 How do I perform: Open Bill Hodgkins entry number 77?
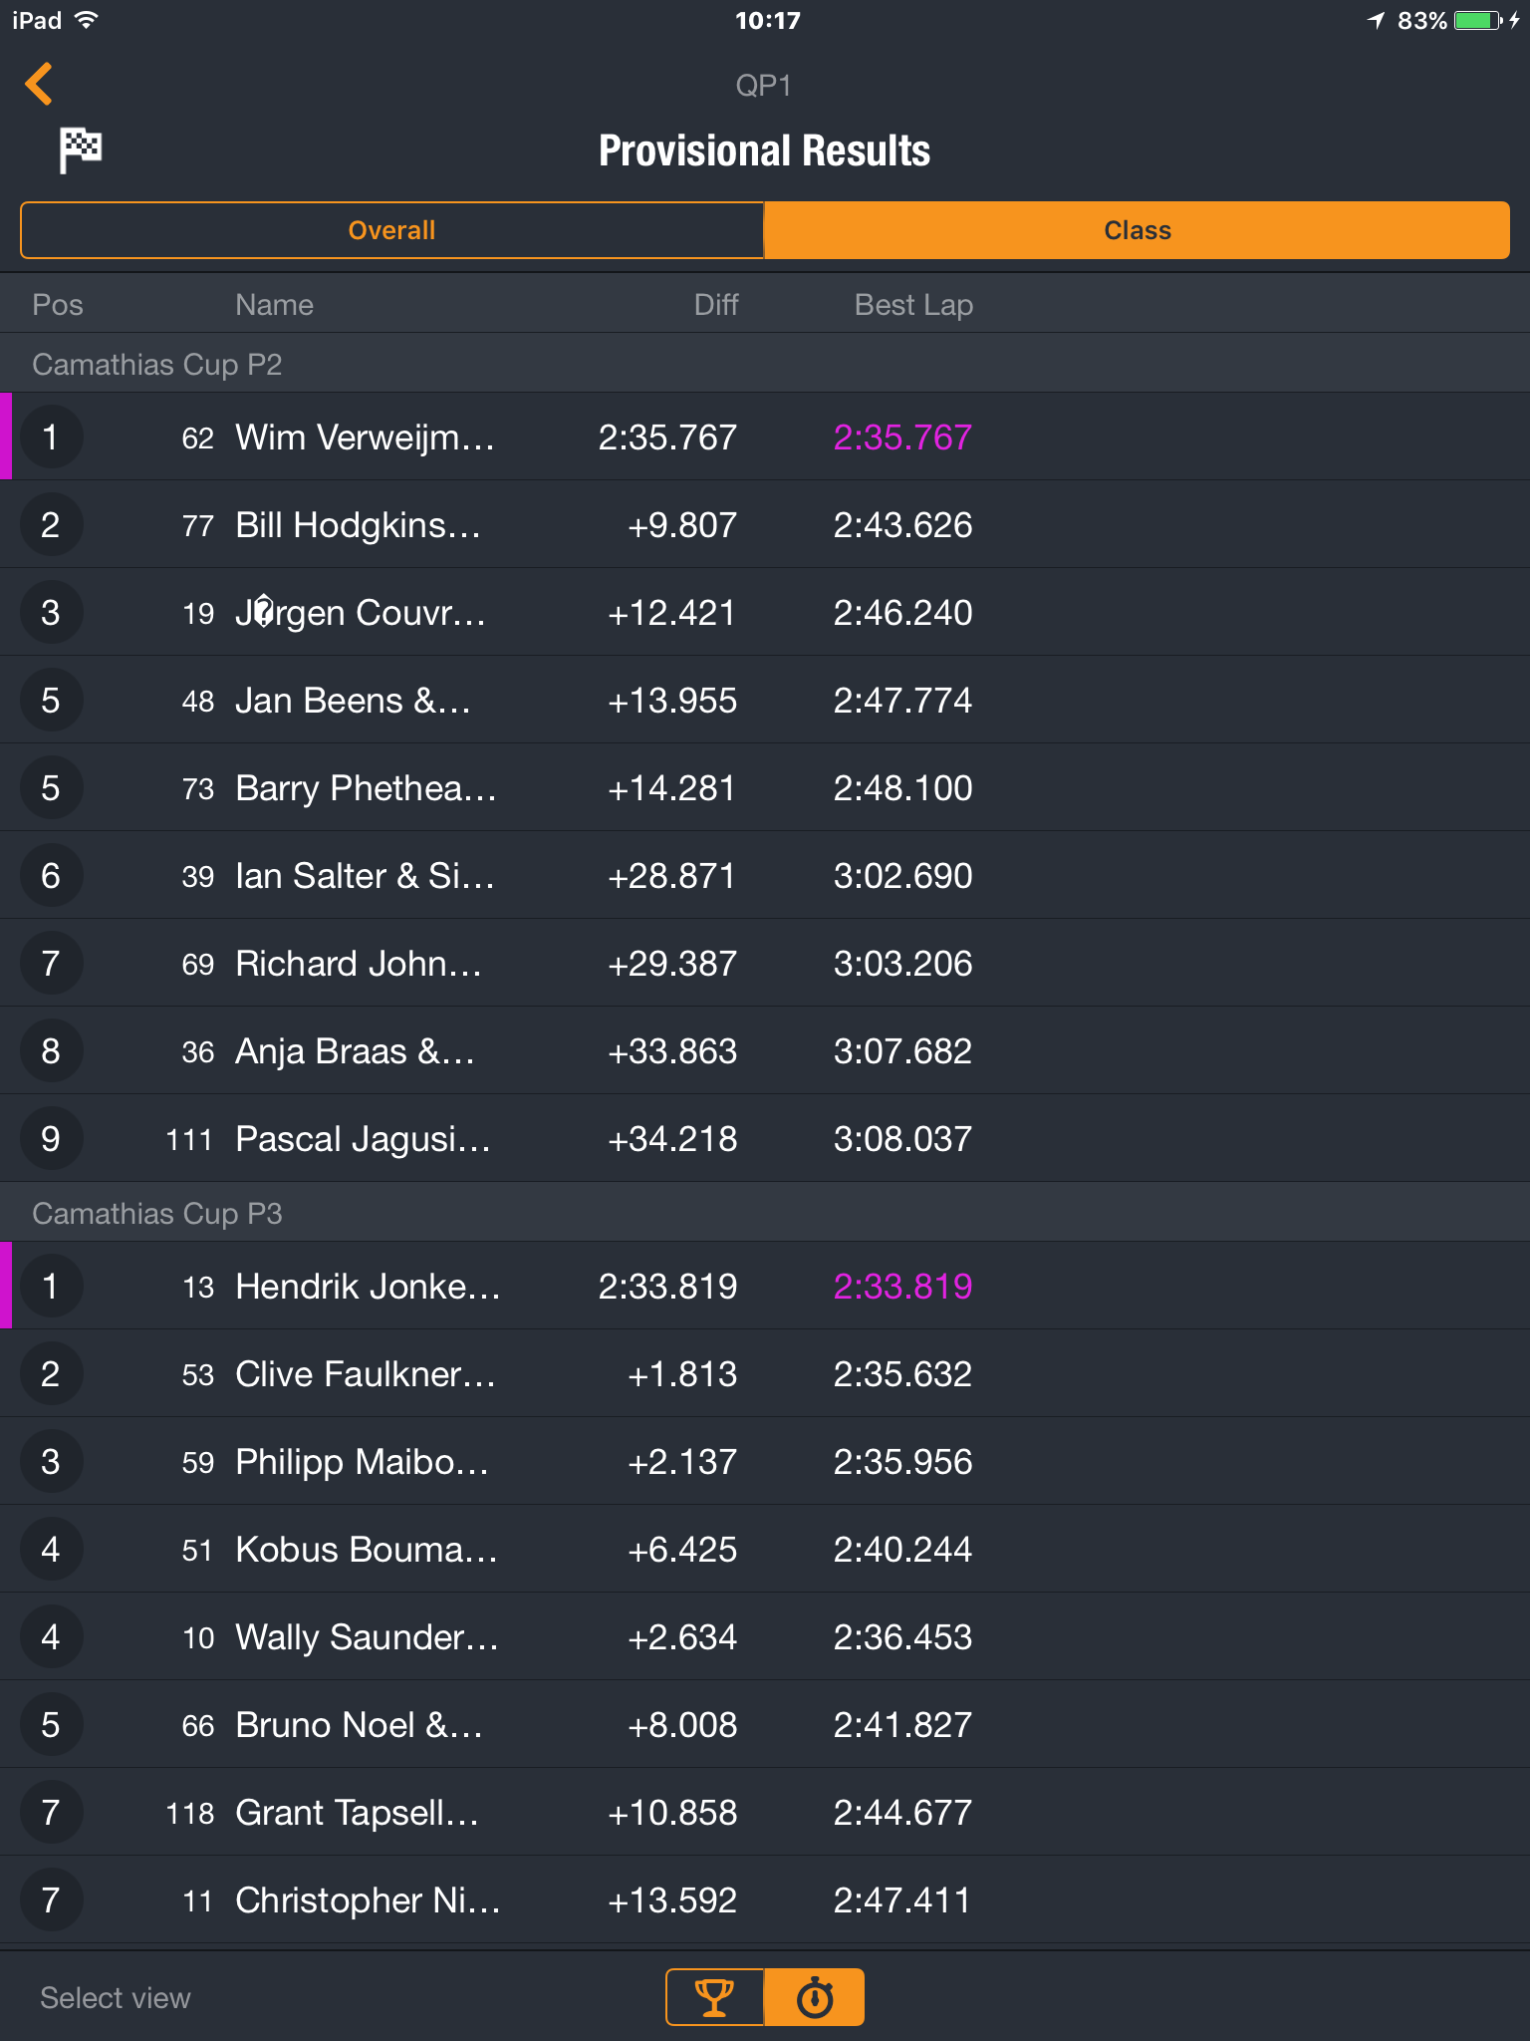click(765, 524)
